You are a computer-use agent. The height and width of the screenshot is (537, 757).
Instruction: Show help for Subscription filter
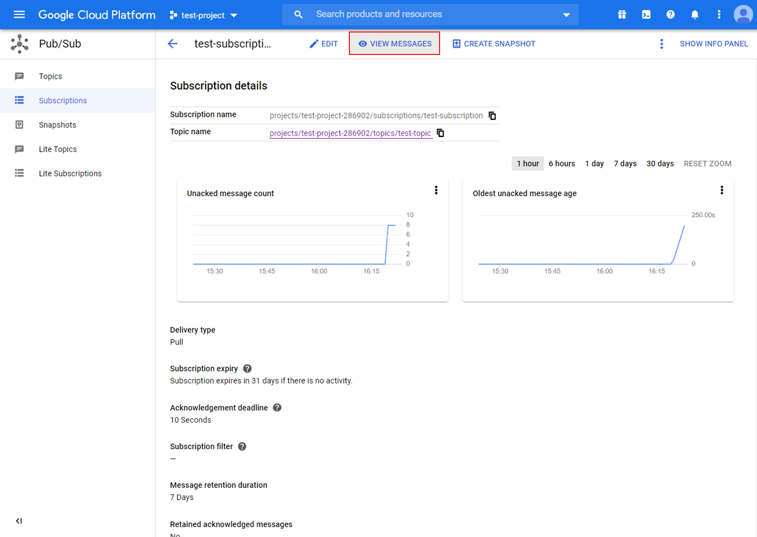coord(242,446)
